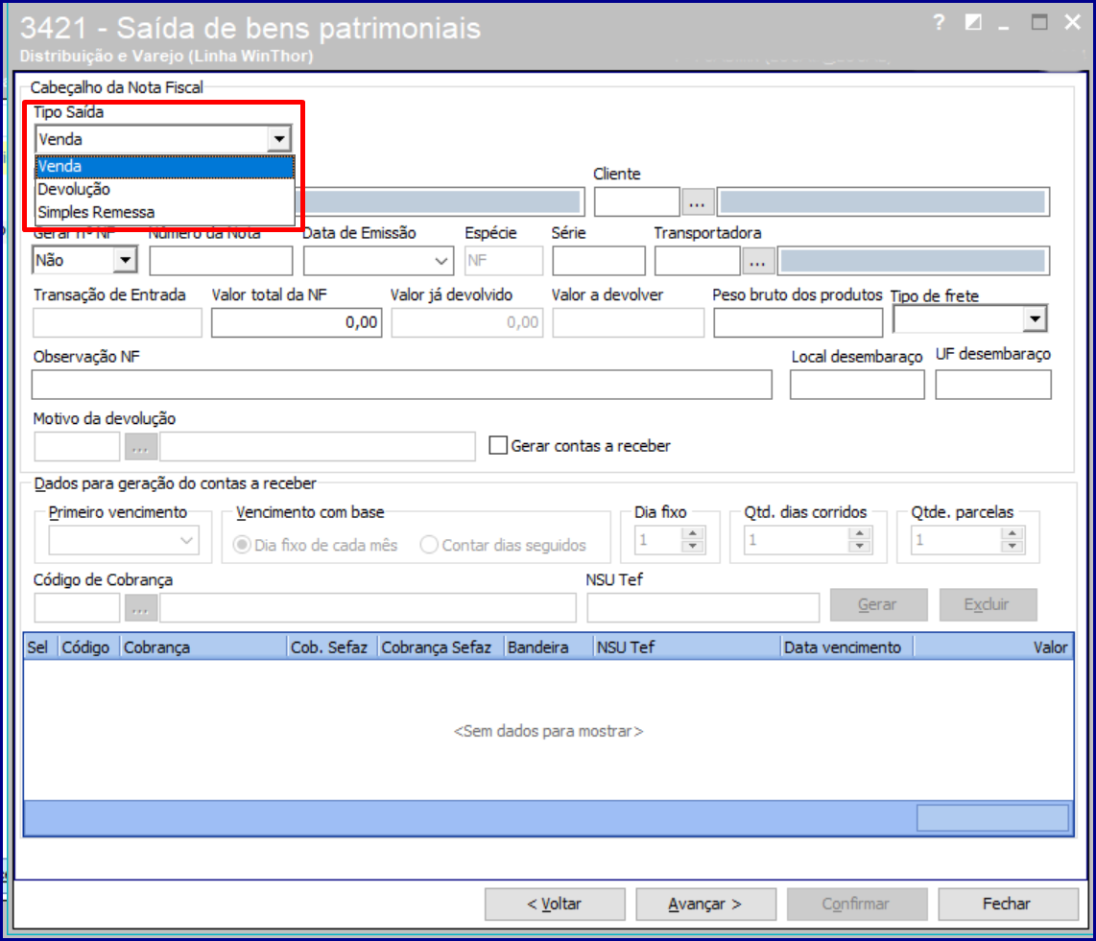Viewport: 1096px width, 941px height.
Task: Select Contar dias seguidos radio option
Action: (428, 545)
